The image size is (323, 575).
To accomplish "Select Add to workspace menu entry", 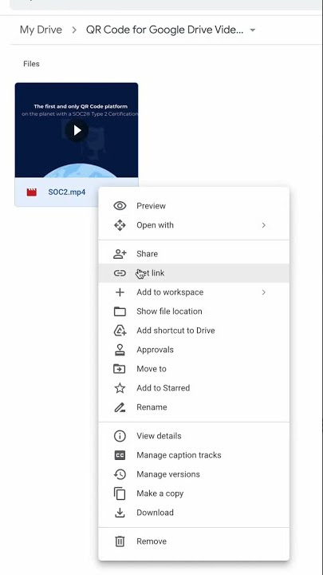I will point(194,292).
